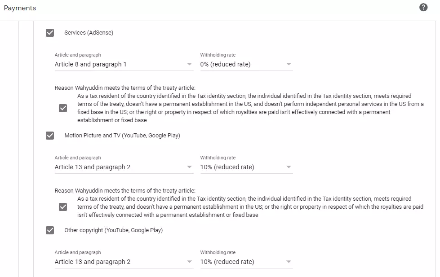Click arrow next to Motion Picture 10% rate
This screenshot has height=277, width=440.
[289, 167]
